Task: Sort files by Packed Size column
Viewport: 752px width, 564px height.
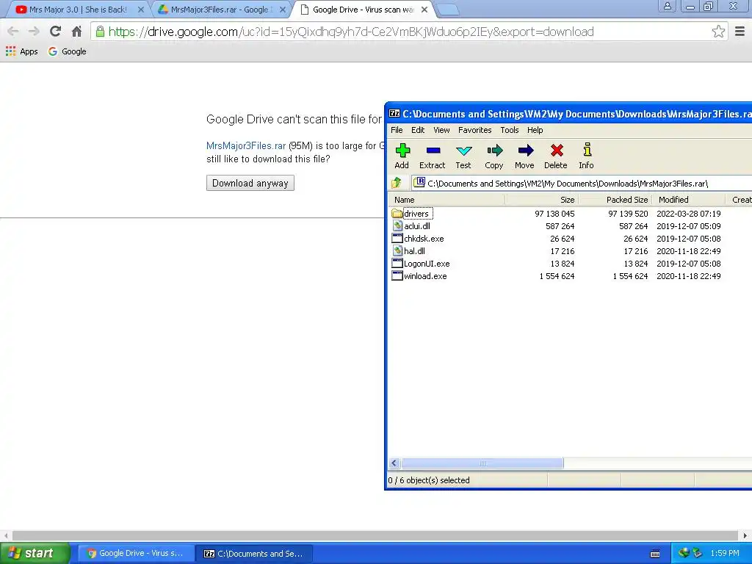Action: coord(615,200)
